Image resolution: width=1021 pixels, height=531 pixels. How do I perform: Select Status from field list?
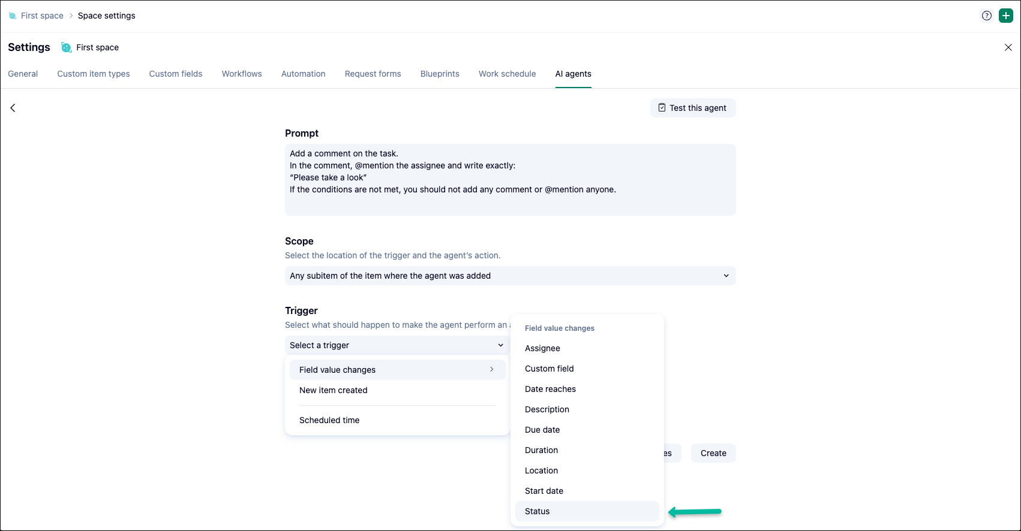[x=537, y=511]
